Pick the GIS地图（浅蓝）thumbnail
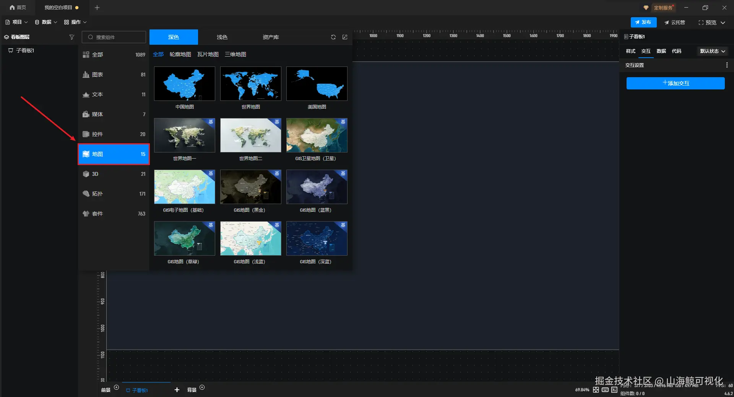This screenshot has height=397, width=734. 251,238
